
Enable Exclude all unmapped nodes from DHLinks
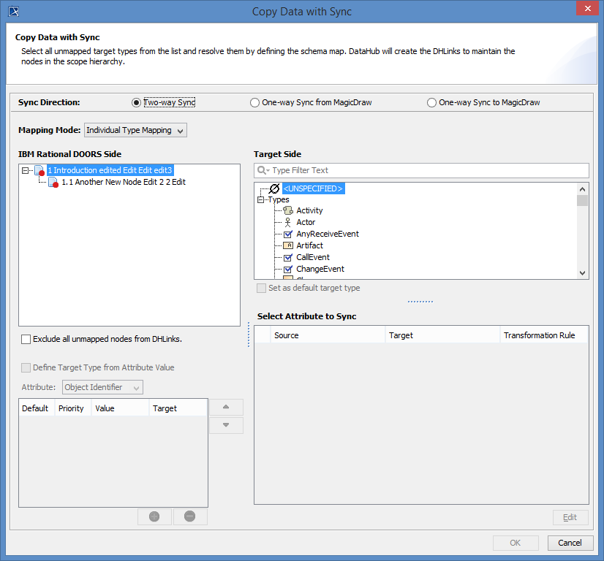[26, 339]
